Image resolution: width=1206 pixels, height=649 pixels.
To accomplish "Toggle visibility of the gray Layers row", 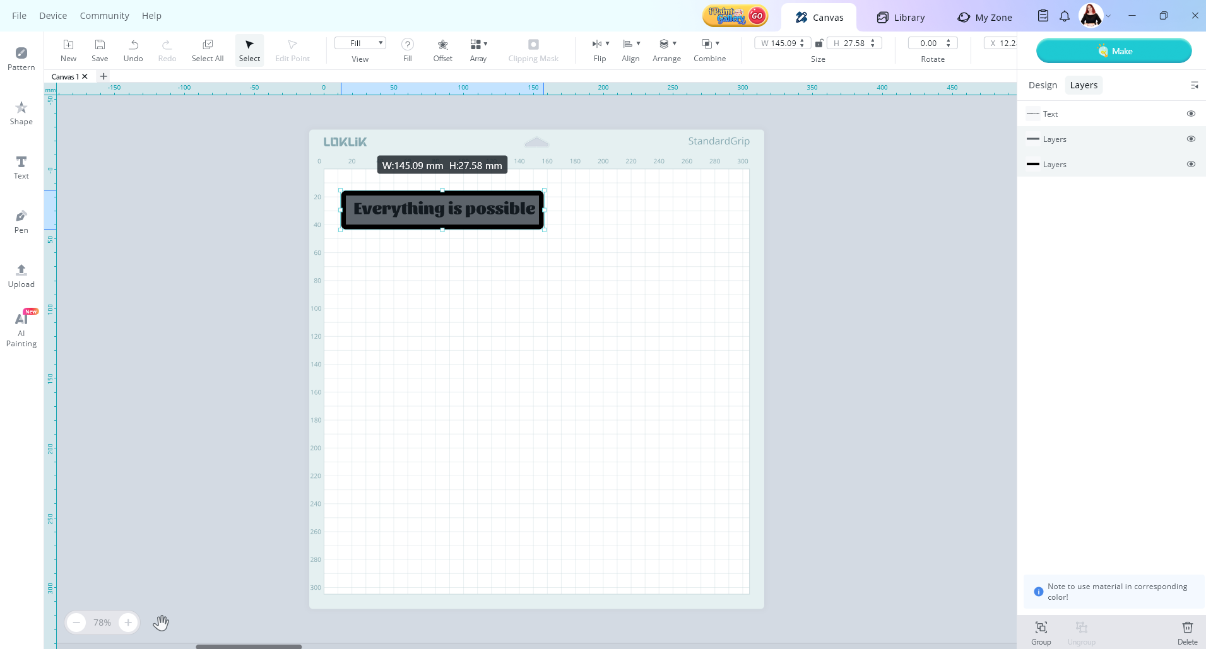I will tap(1191, 139).
